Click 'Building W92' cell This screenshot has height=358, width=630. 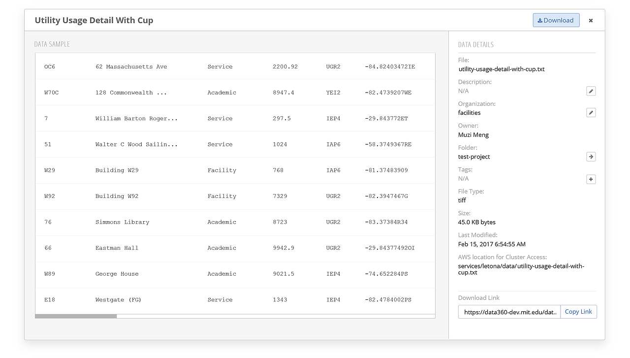(x=117, y=196)
